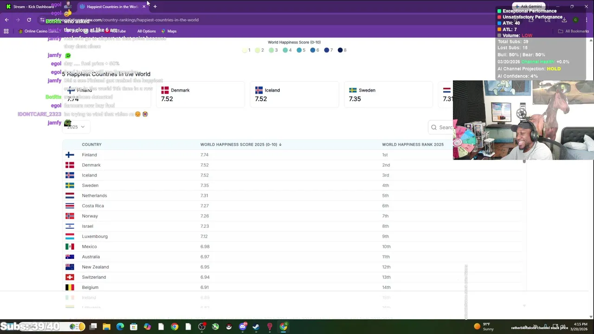Open the Online Casino bookmark
This screenshot has height=334, width=594.
[39, 31]
